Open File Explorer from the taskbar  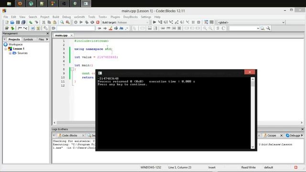point(9,3)
